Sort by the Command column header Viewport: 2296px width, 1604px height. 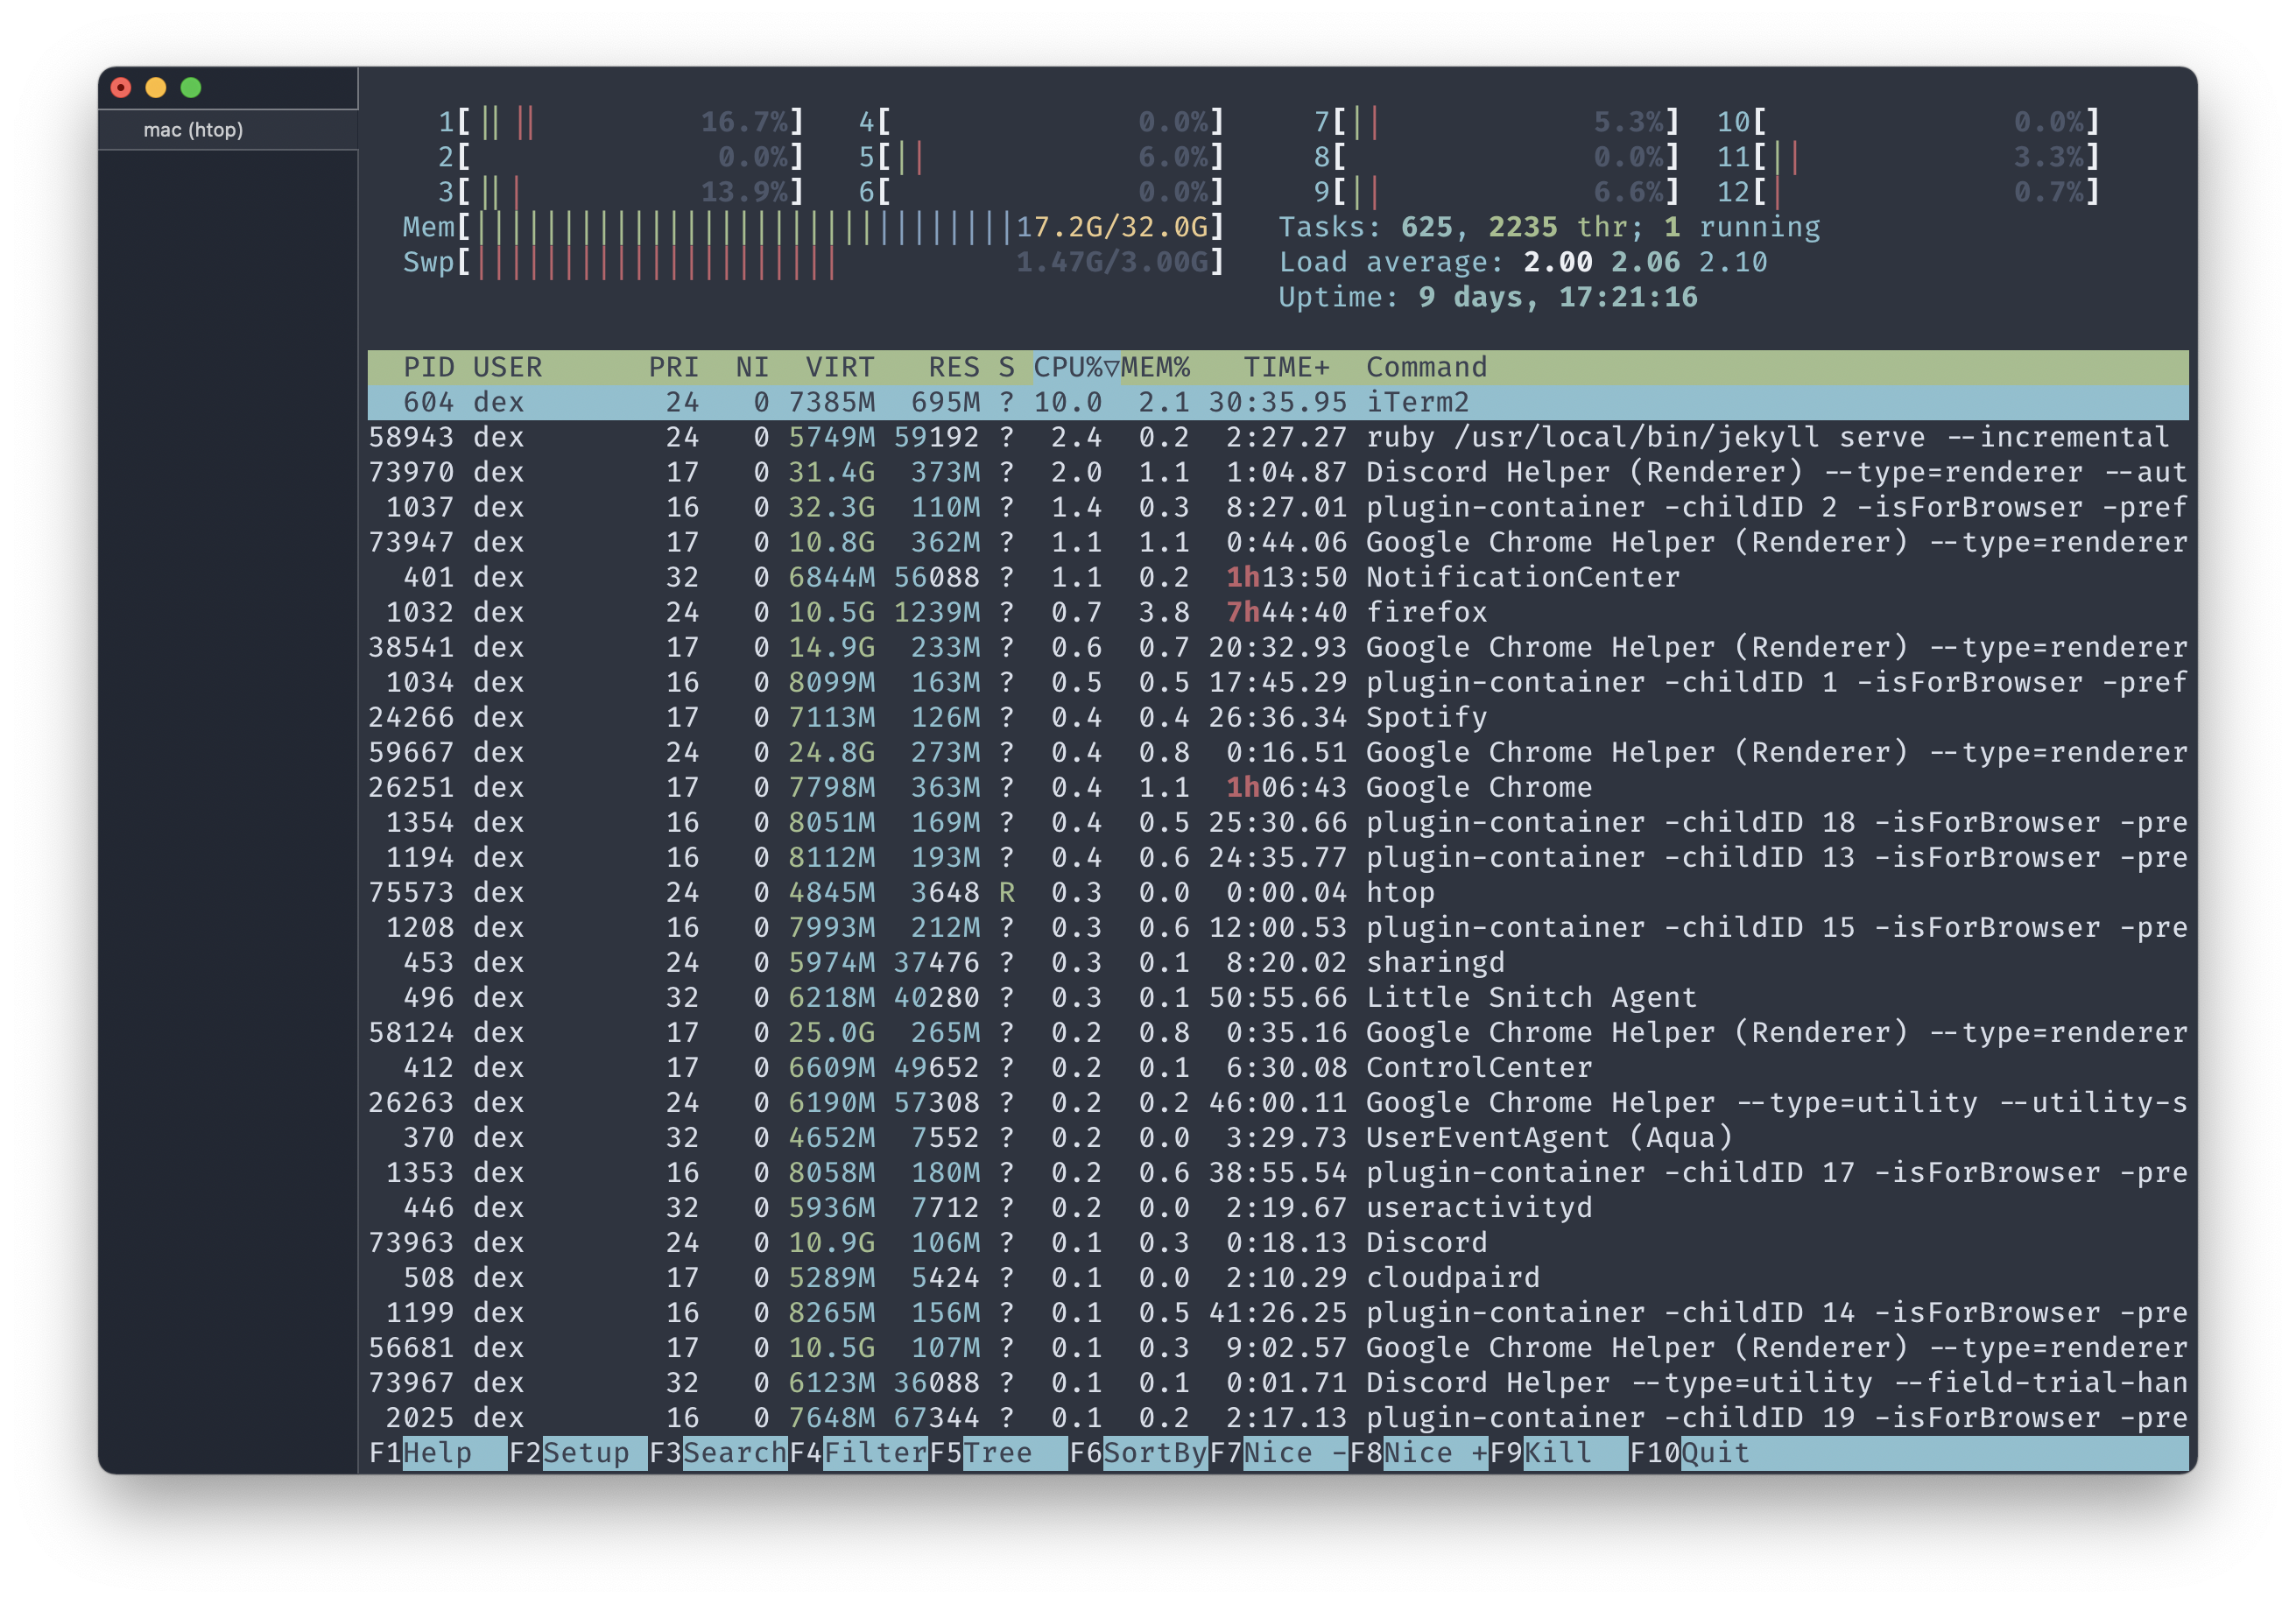pos(1426,367)
